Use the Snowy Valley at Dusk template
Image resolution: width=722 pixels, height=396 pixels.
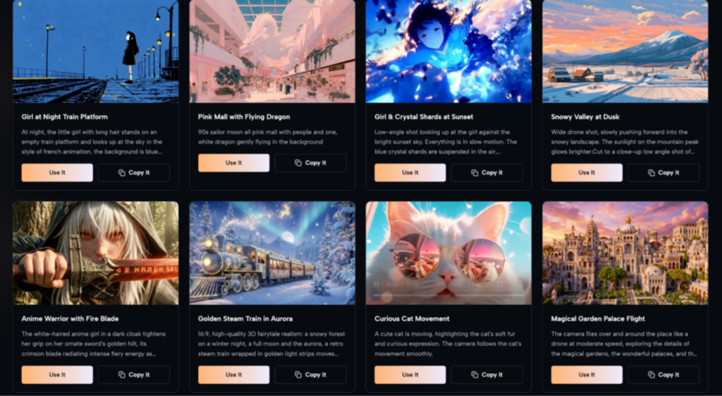587,173
